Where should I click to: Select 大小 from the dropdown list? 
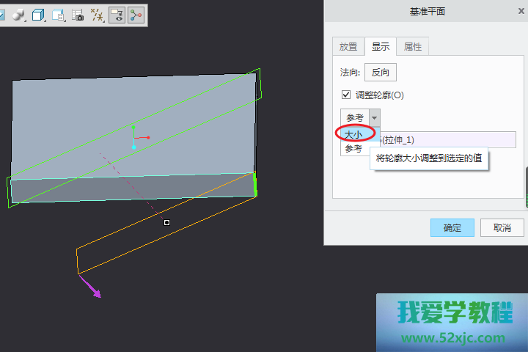(354, 134)
